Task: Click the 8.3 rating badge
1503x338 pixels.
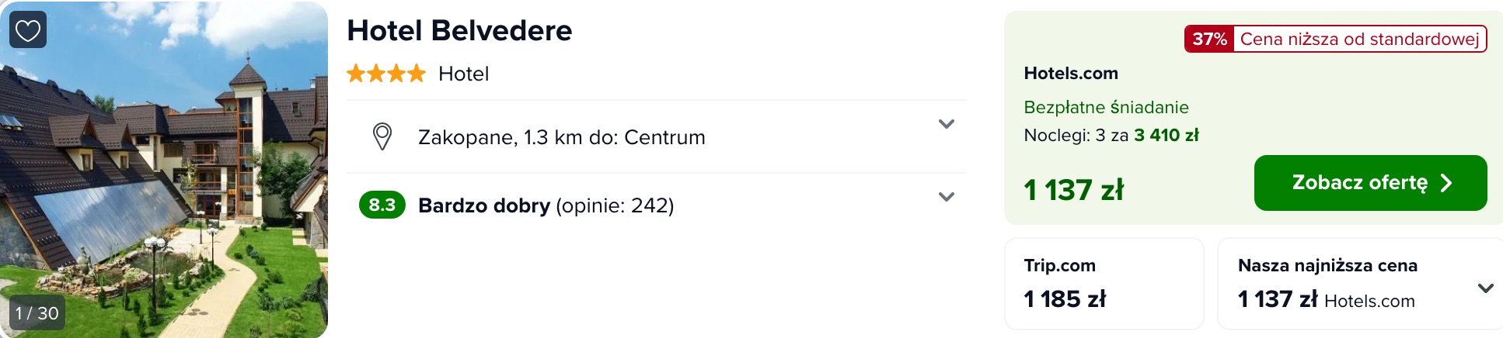Action: point(382,205)
